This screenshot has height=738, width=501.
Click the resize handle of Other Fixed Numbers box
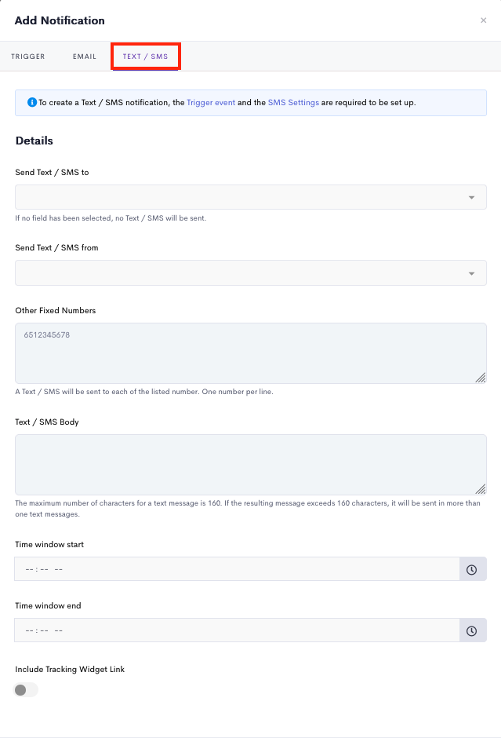coord(481,378)
